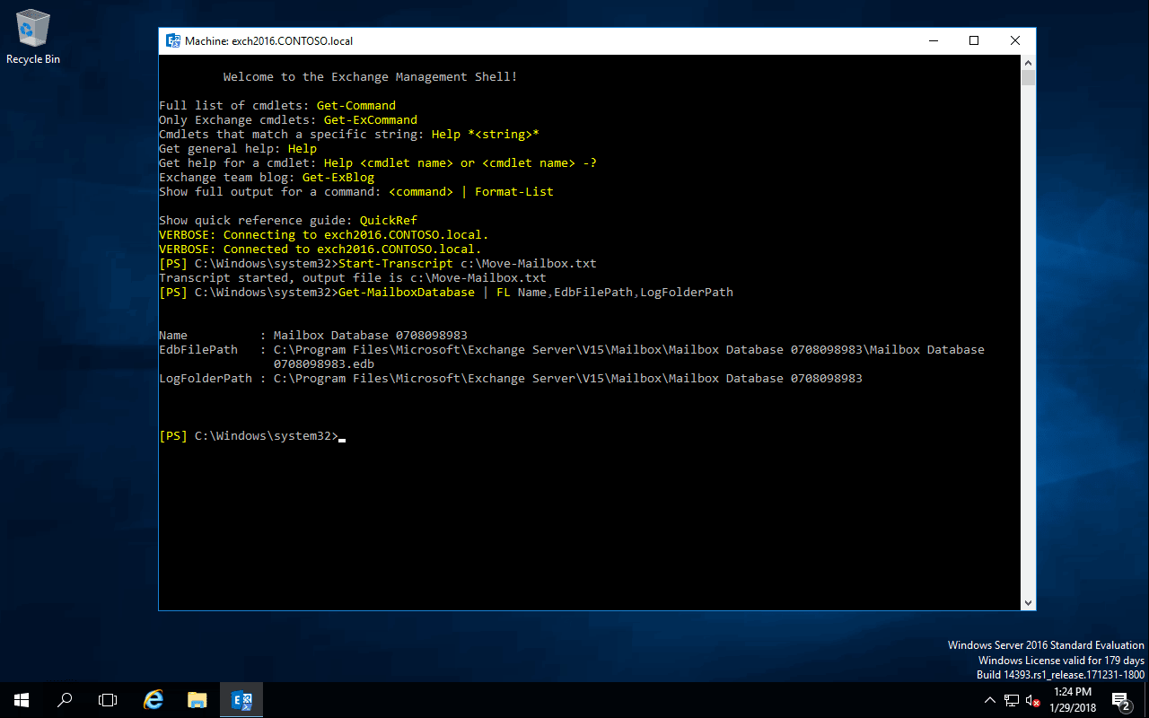
Task: Close the Exchange Management Shell window
Action: (1015, 41)
